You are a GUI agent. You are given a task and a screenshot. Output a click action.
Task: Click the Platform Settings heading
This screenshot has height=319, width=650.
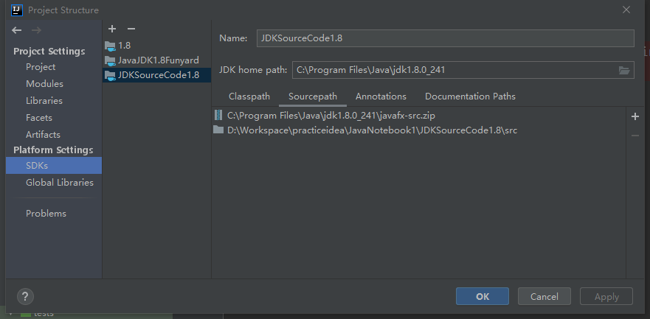coord(53,150)
